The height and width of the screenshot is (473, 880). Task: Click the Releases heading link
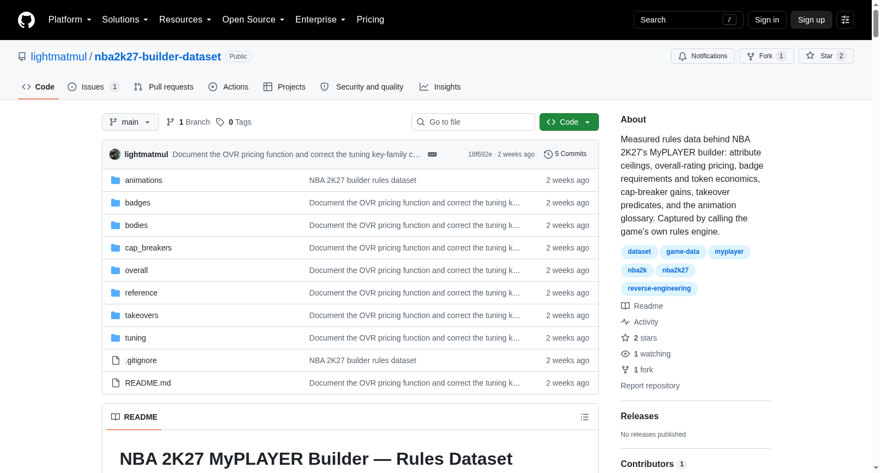click(x=640, y=416)
